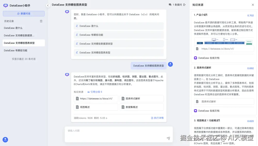Click 3. 视图概述 1 功能概述 title
258x146 pixels.
[207, 121]
